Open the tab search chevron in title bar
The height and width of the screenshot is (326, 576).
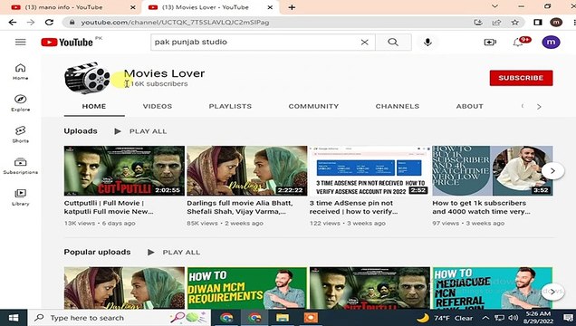coord(494,6)
